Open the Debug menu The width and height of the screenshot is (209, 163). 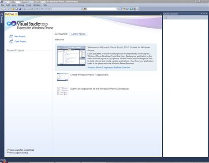[21, 5]
